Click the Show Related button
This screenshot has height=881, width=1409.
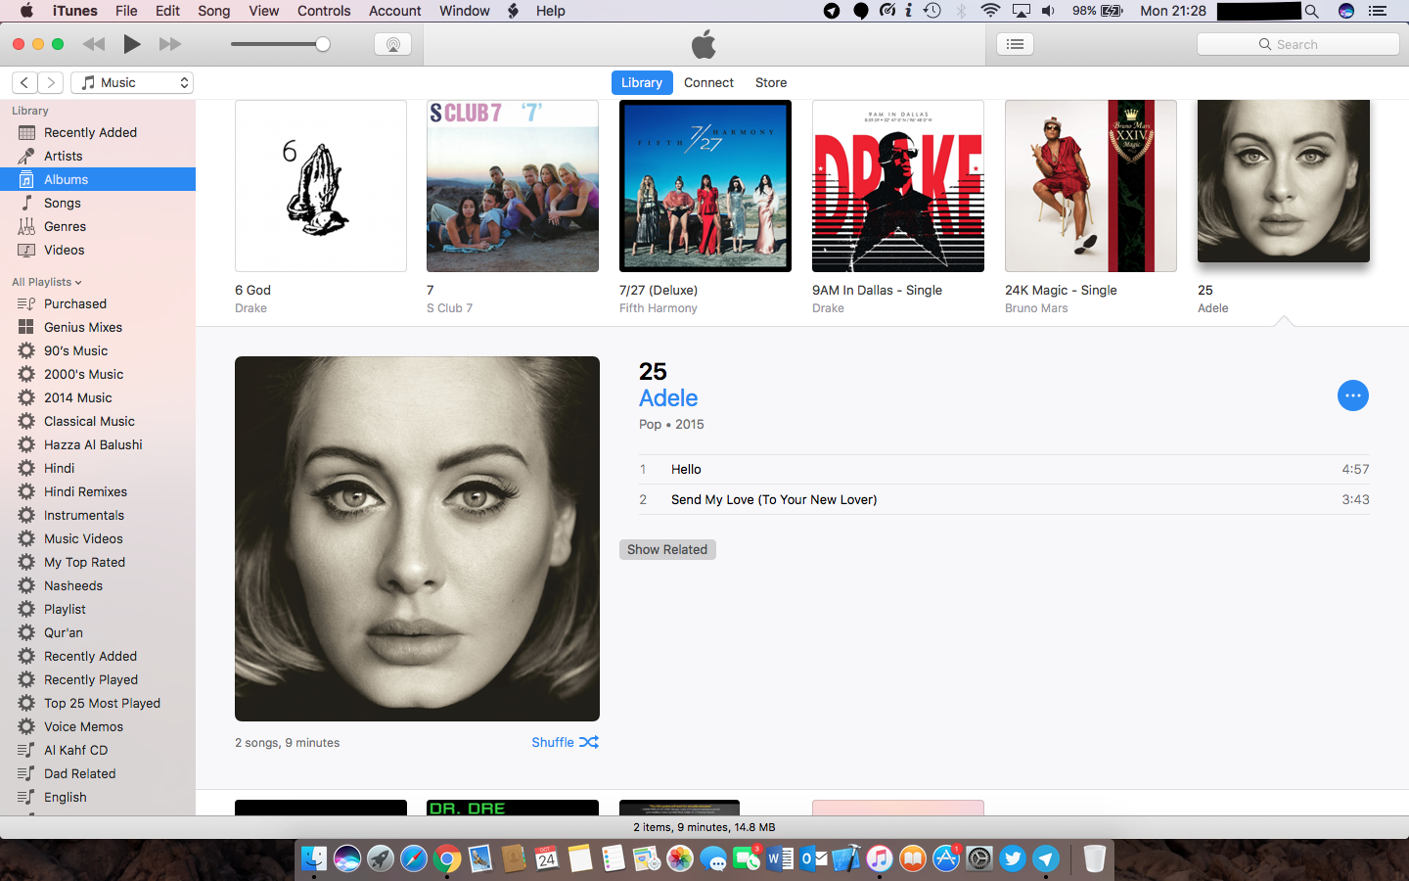[667, 549]
